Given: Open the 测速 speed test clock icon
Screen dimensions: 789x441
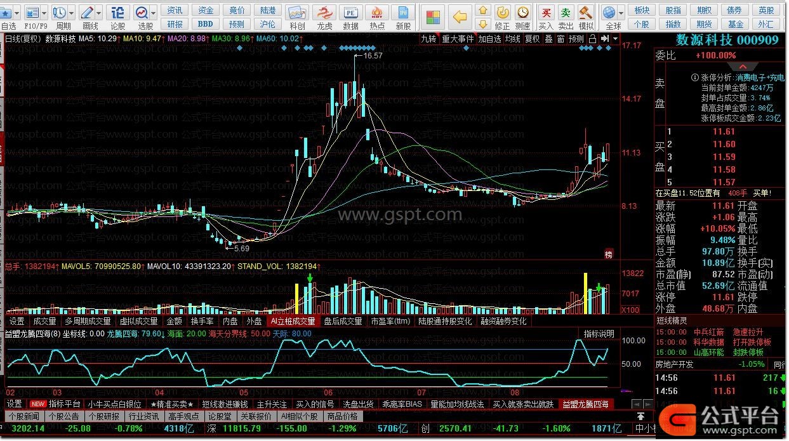Looking at the screenshot, I should click(x=522, y=12).
